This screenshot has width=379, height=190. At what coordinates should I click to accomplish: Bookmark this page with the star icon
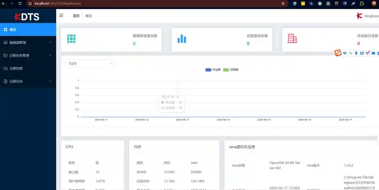[283, 4]
